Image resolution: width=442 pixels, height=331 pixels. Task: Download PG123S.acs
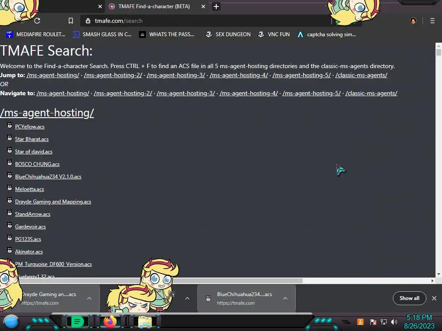click(x=28, y=239)
